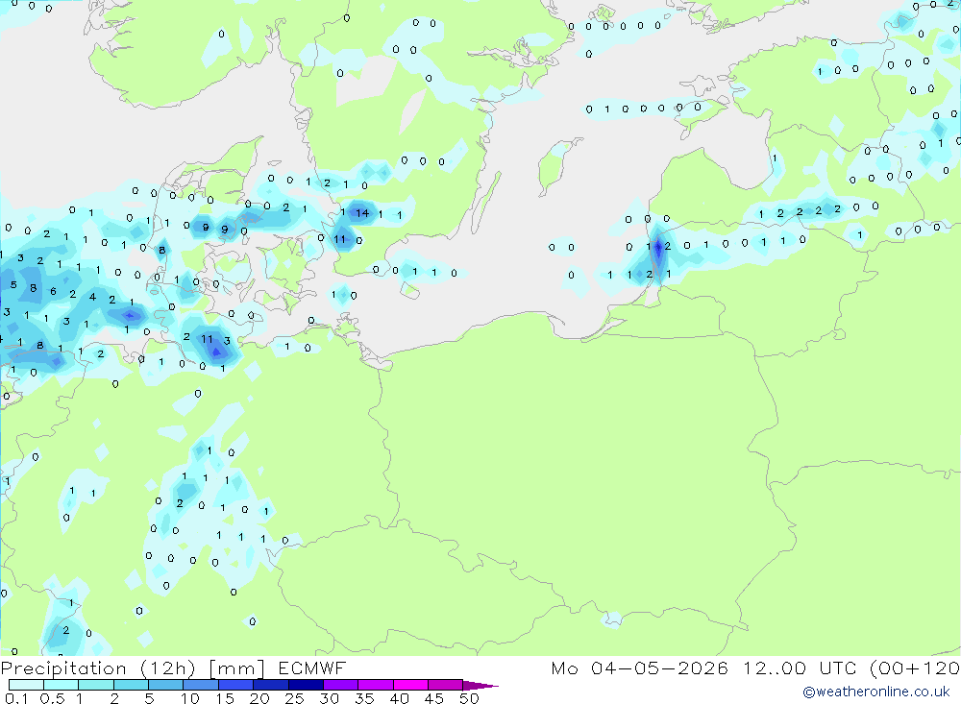Select the 0.5–1 mm legend color segment
The height and width of the screenshot is (704, 961).
(x=62, y=685)
